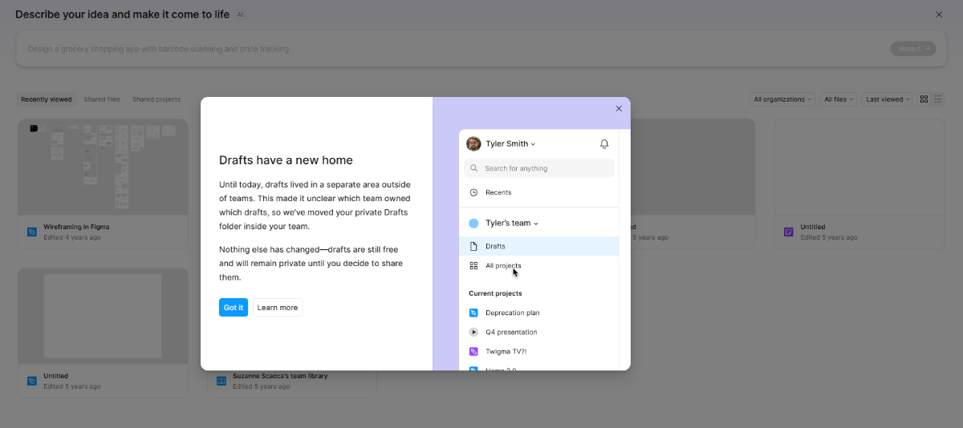963x428 pixels.
Task: Click the purple FigJam icon on the Untitled file
Action: [x=789, y=232]
